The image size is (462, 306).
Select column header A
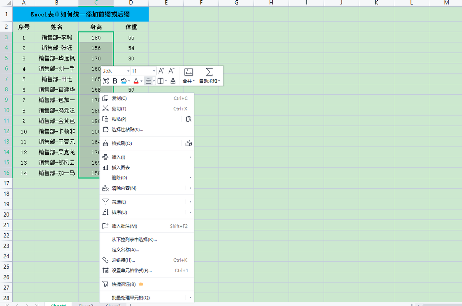click(x=24, y=3)
